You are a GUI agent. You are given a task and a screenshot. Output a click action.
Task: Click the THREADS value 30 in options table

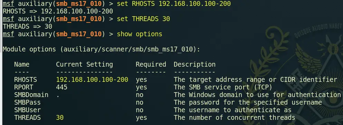(60, 117)
